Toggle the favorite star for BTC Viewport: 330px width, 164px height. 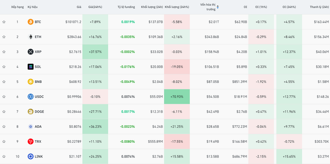pyautogui.click(x=4, y=22)
